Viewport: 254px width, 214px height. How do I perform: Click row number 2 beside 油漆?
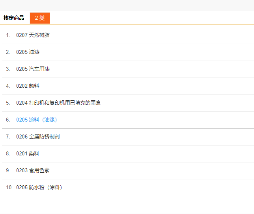pos(8,52)
